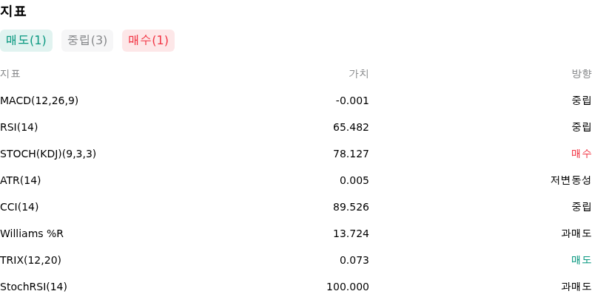
Task: Click the 100.000 StochRSI value
Action: click(348, 287)
